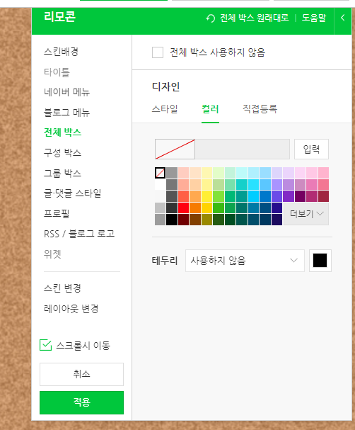This screenshot has height=430, width=355.
Task: Pick the black swatch in the palette grid
Action: point(172,220)
